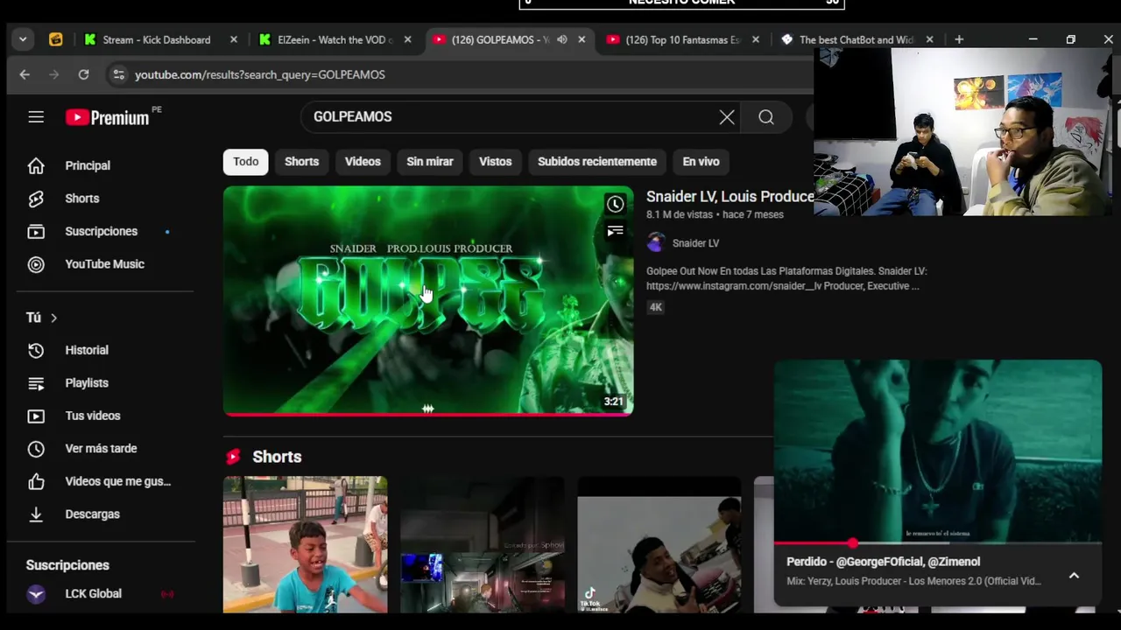Open Perdido title in miniplayer

(883, 562)
